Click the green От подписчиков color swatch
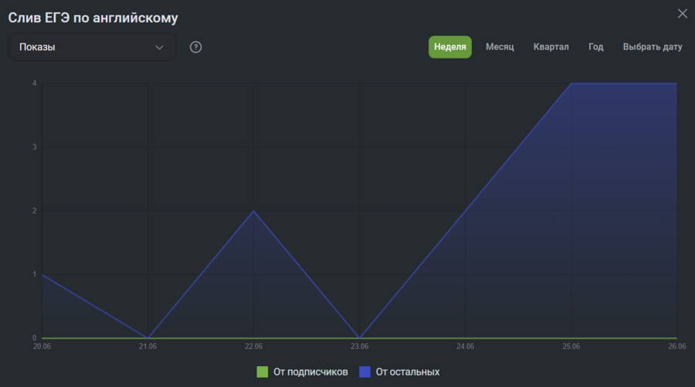Screen dimensions: 695x387 coord(263,372)
